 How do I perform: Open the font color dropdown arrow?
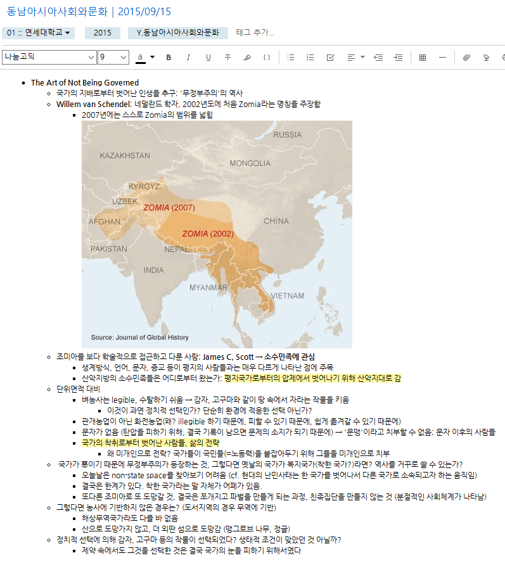153,57
